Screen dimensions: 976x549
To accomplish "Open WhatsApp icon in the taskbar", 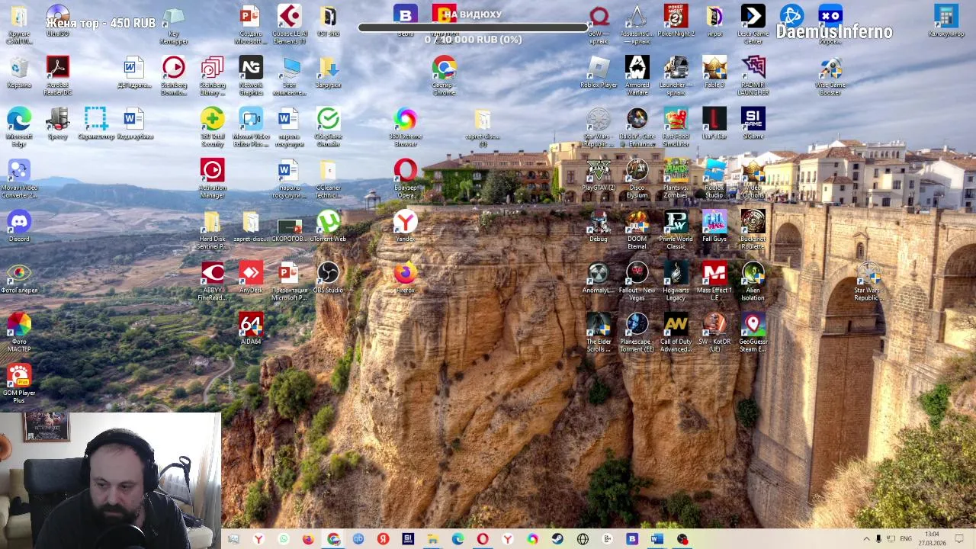I will pyautogui.click(x=284, y=539).
